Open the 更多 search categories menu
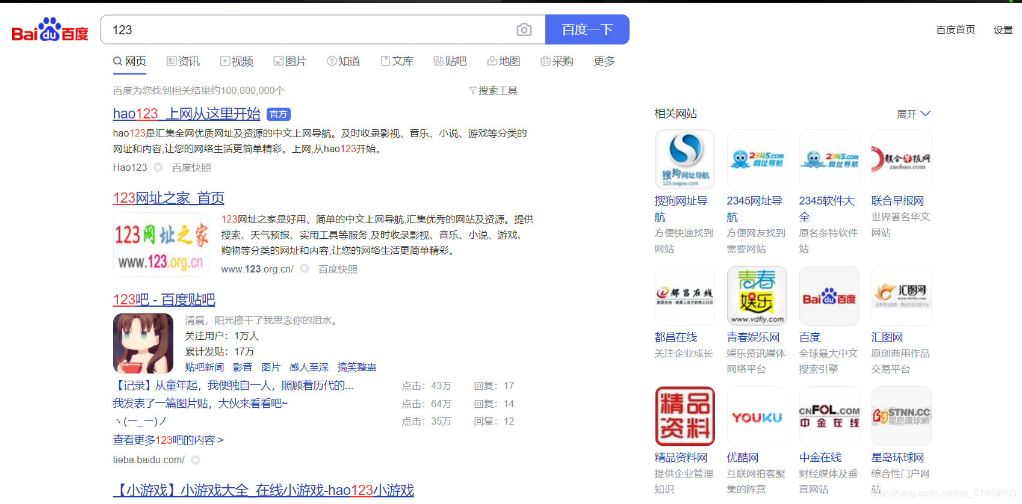Screen dimensions: 1022x504 604,61
